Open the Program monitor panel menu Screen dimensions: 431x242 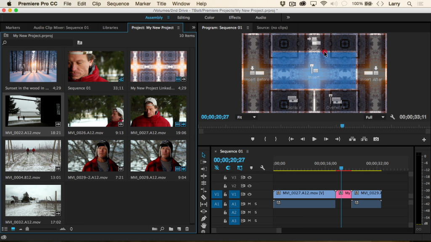247,28
